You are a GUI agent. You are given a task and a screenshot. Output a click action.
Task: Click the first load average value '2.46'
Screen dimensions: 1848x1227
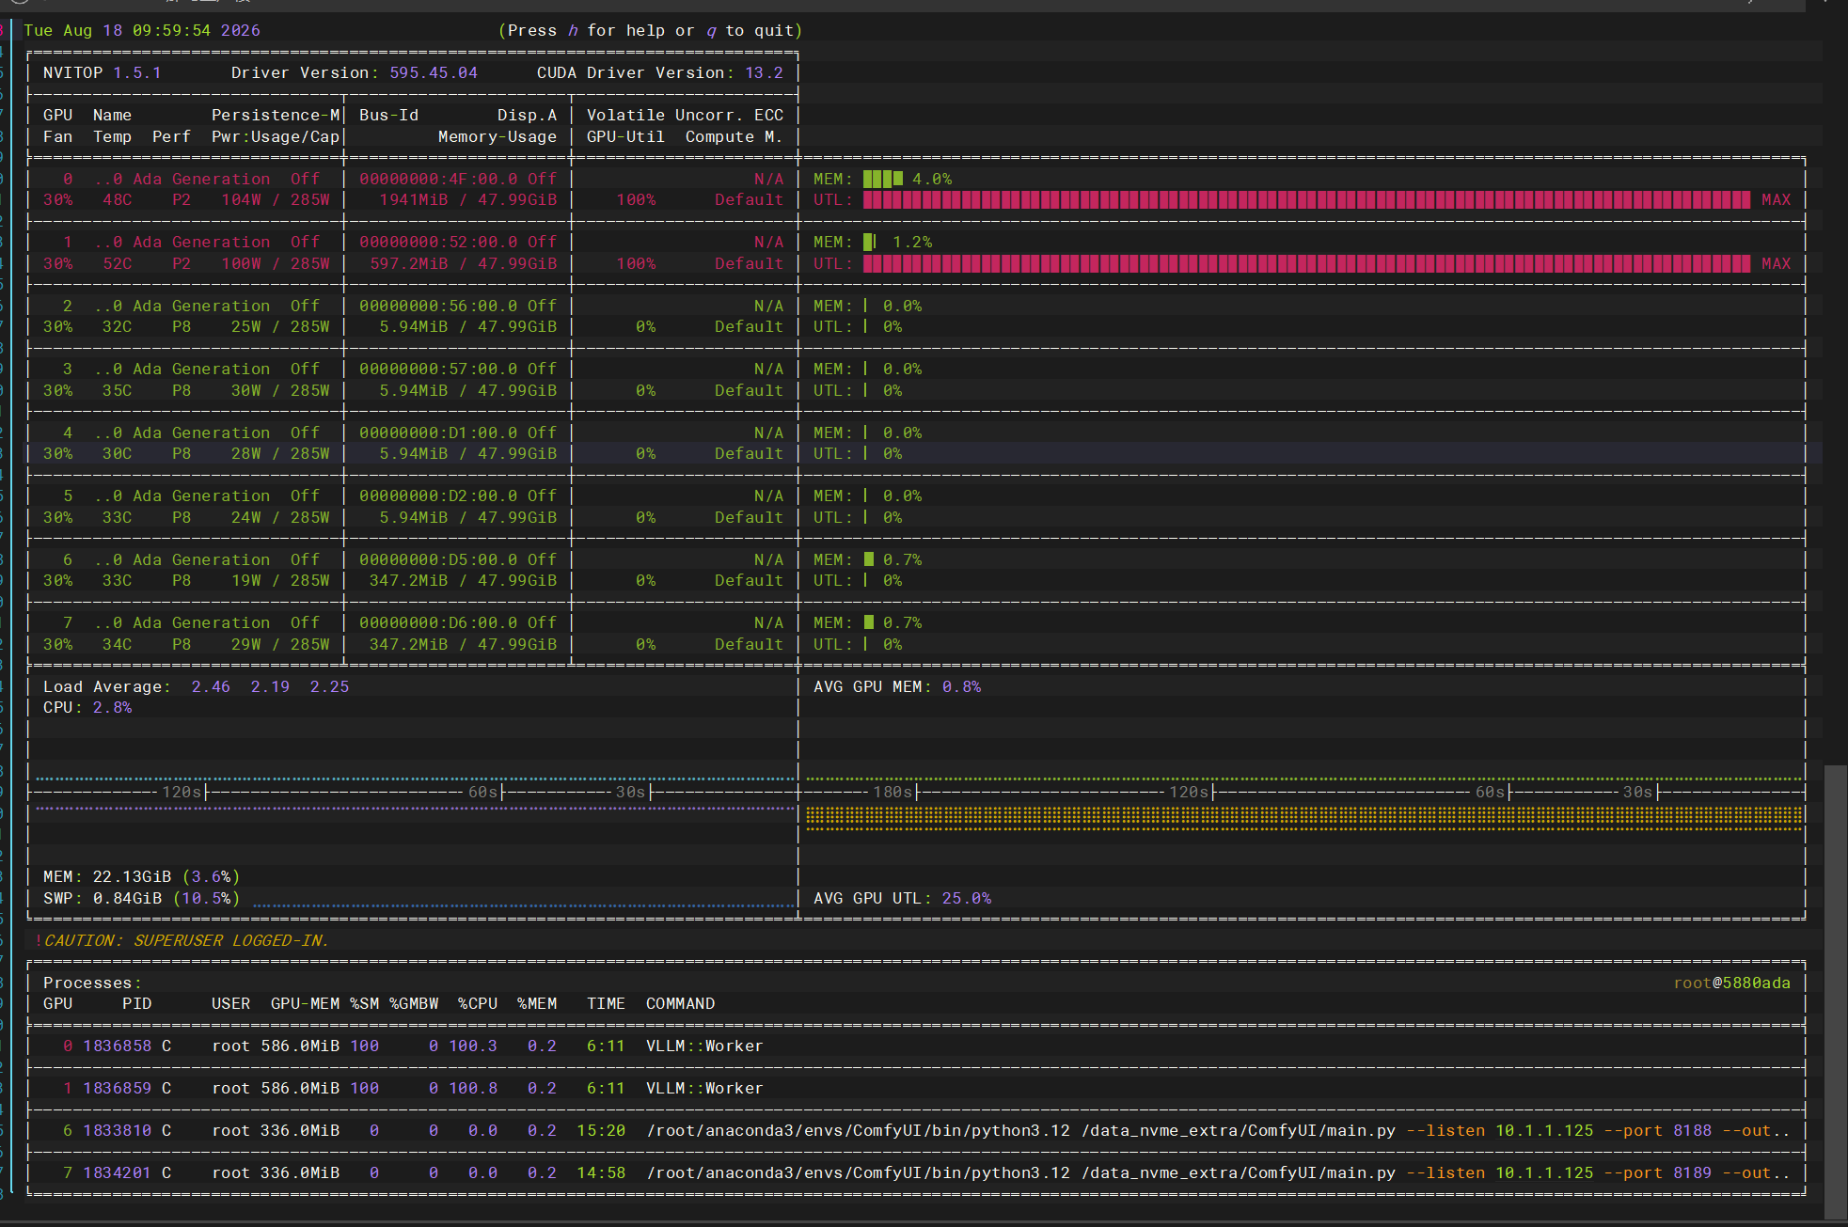click(211, 687)
